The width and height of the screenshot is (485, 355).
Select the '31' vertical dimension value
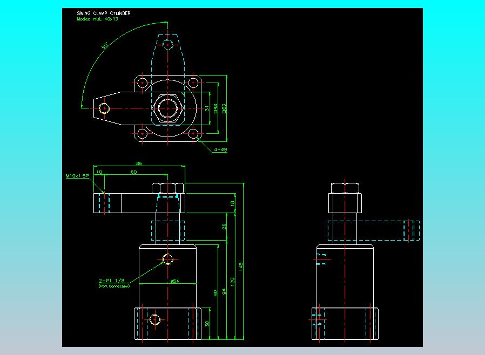coord(207,108)
